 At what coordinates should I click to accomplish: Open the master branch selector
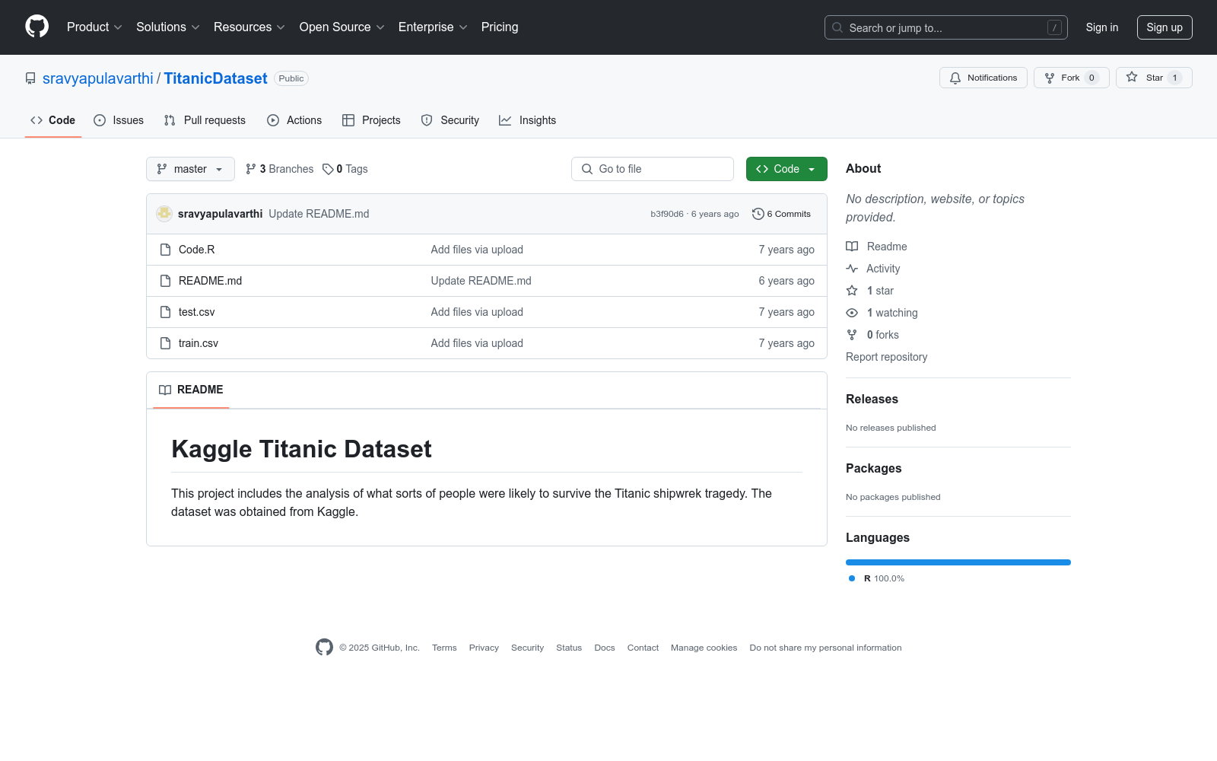(x=190, y=169)
